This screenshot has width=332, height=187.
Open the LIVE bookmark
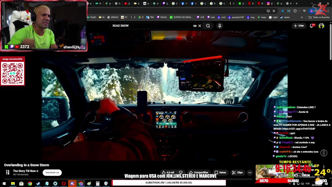pyautogui.click(x=200, y=17)
